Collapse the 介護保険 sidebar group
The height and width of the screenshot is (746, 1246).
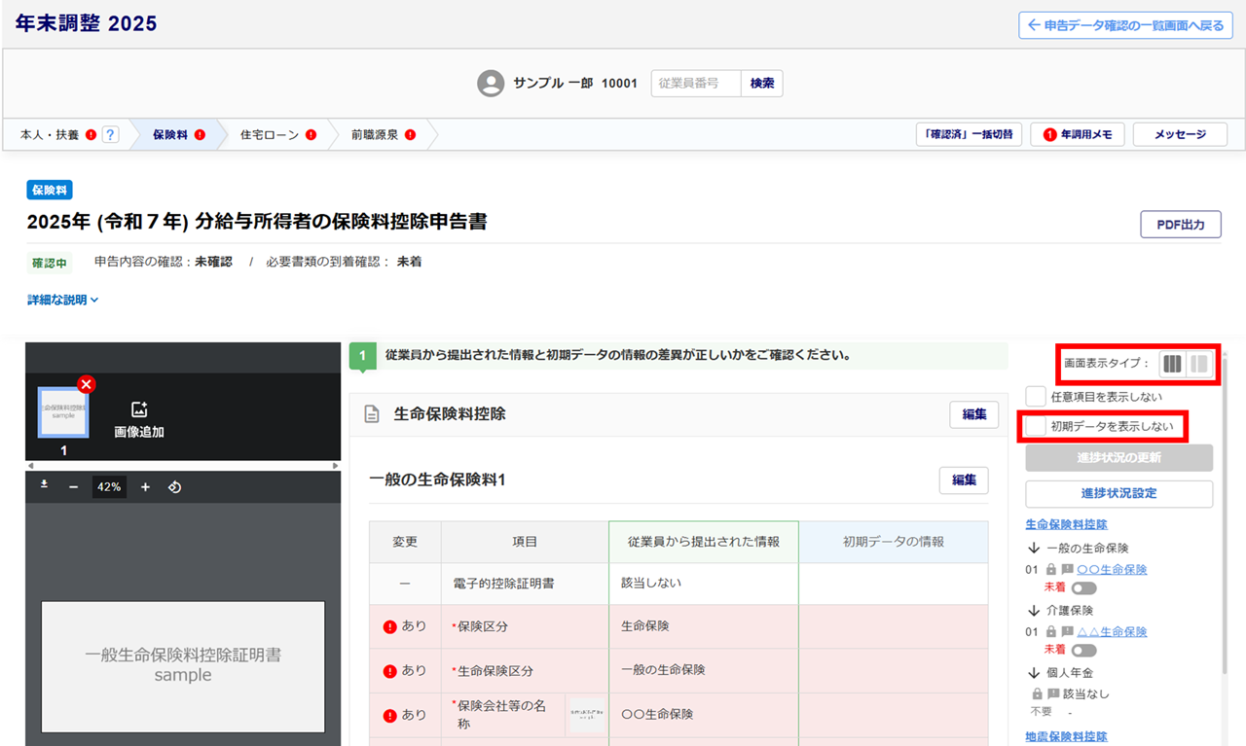pyautogui.click(x=1034, y=611)
